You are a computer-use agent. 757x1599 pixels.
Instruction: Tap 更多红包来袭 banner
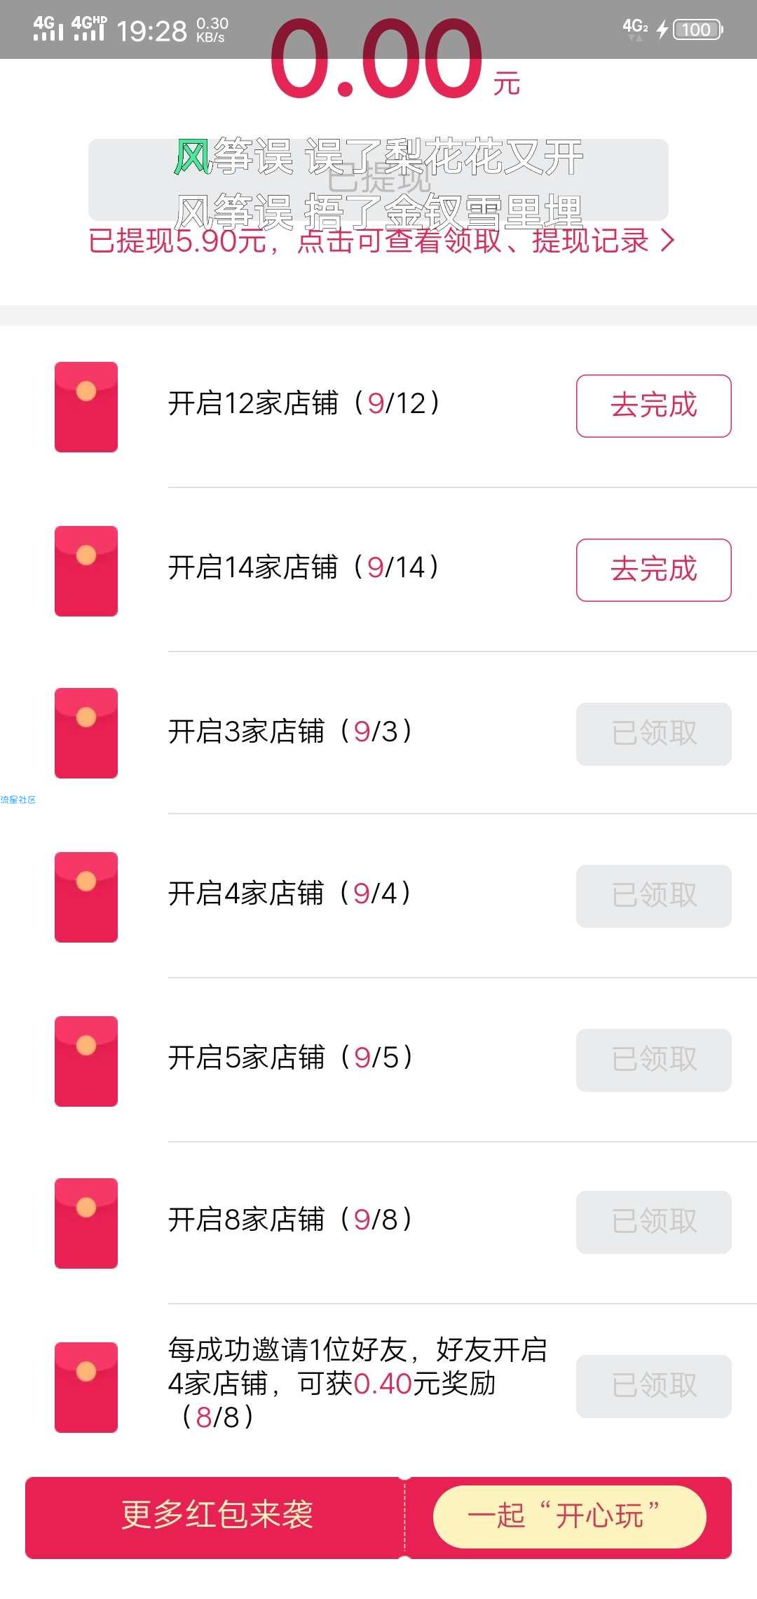pos(216,1514)
